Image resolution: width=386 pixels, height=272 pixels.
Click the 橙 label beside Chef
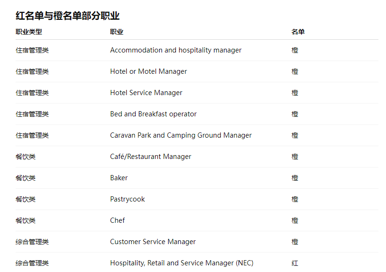[x=295, y=220]
